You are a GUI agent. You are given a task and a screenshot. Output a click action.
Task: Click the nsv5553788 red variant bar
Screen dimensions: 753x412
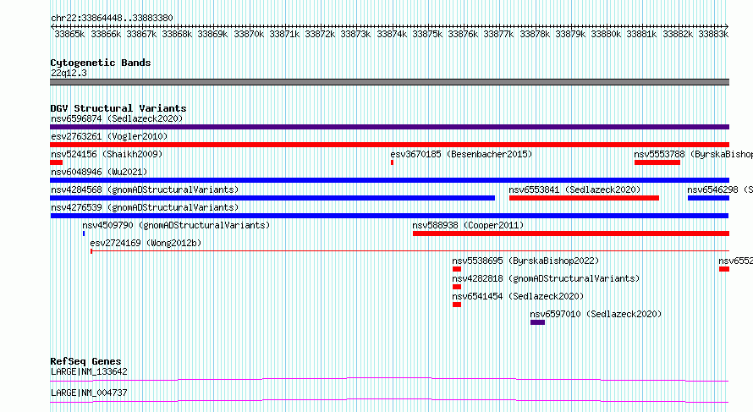657,162
